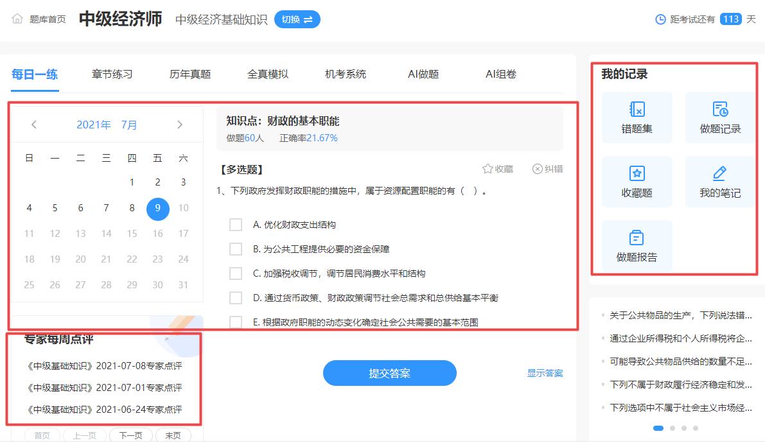Click the 提交答案 submit button
The width and height of the screenshot is (765, 443).
tap(389, 372)
